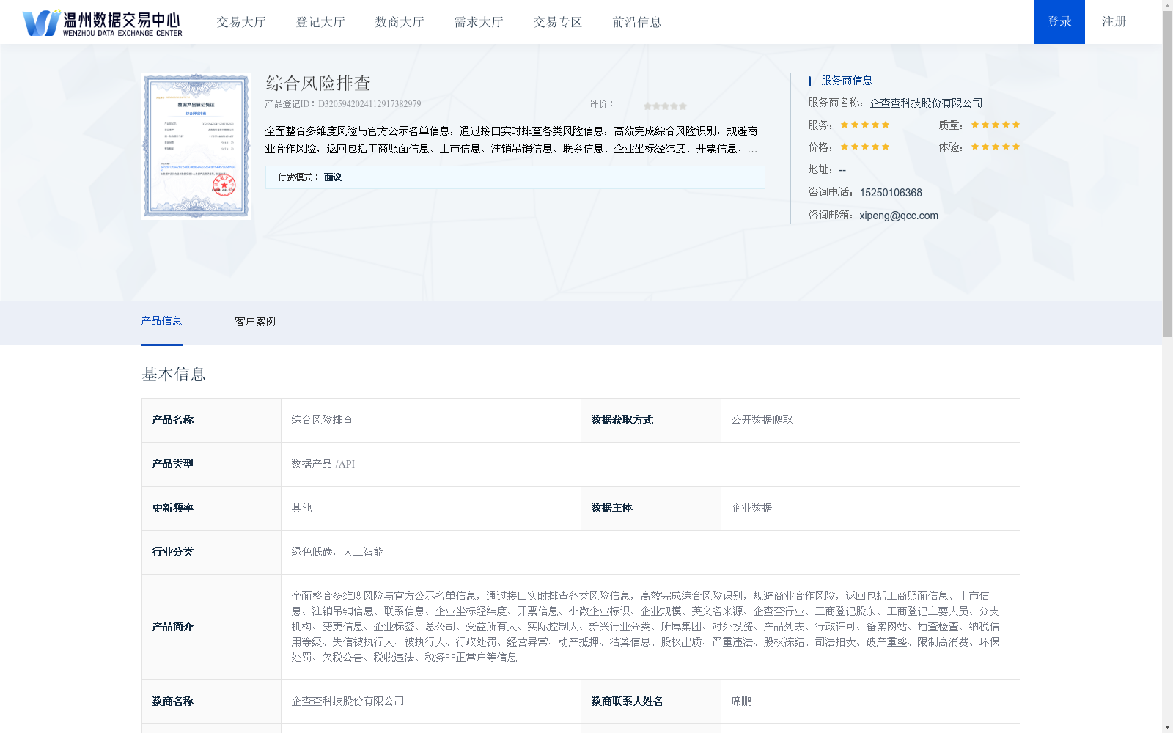Image resolution: width=1173 pixels, height=733 pixels.
Task: Click the 基本信息 heading
Action: pos(174,375)
